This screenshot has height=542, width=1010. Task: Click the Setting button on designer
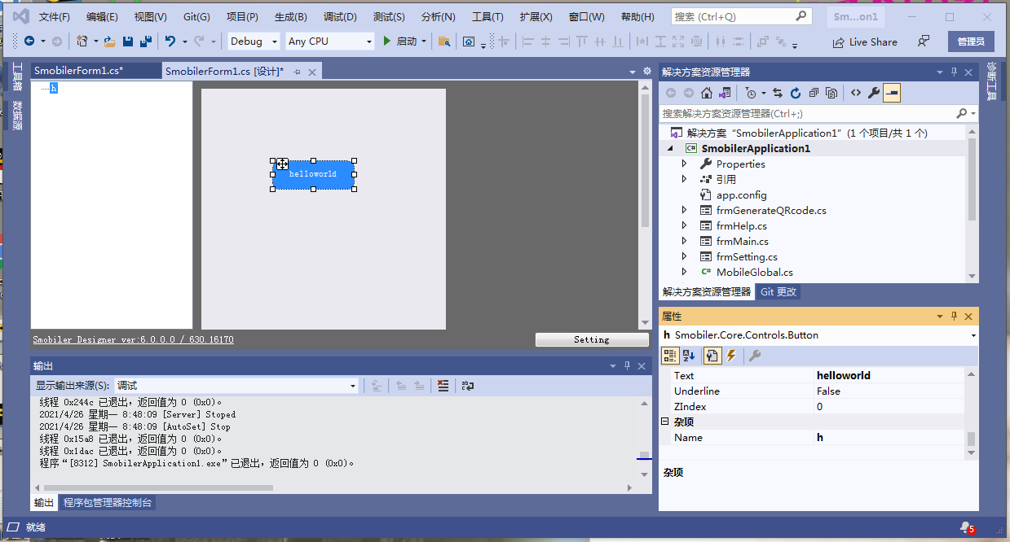coord(592,339)
